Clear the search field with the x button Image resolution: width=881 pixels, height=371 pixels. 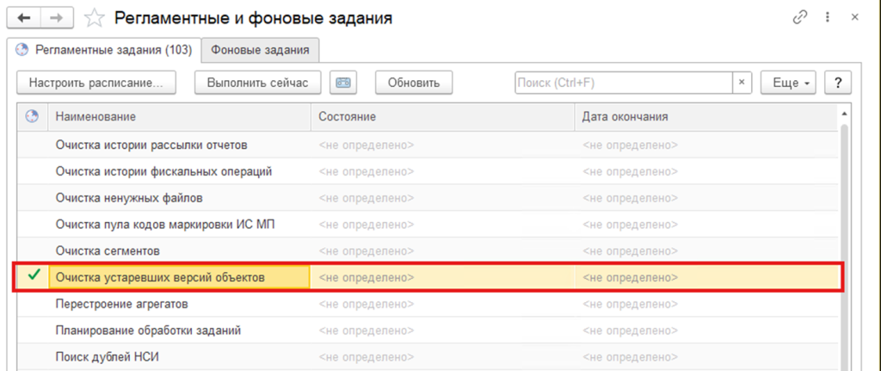point(741,83)
